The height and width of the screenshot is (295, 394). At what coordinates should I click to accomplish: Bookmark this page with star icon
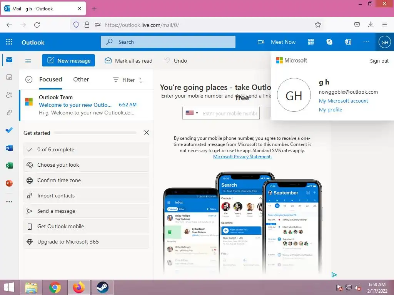tap(317, 25)
